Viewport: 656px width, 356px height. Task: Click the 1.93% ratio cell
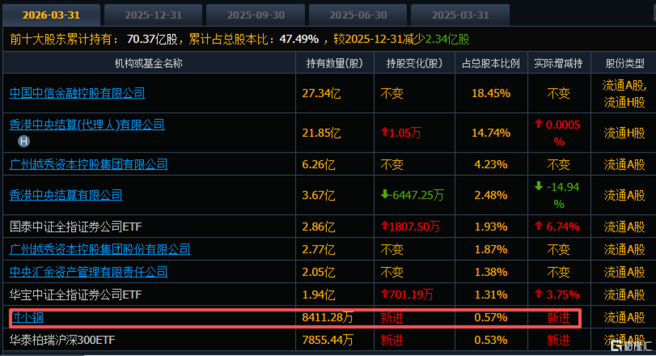point(491,227)
